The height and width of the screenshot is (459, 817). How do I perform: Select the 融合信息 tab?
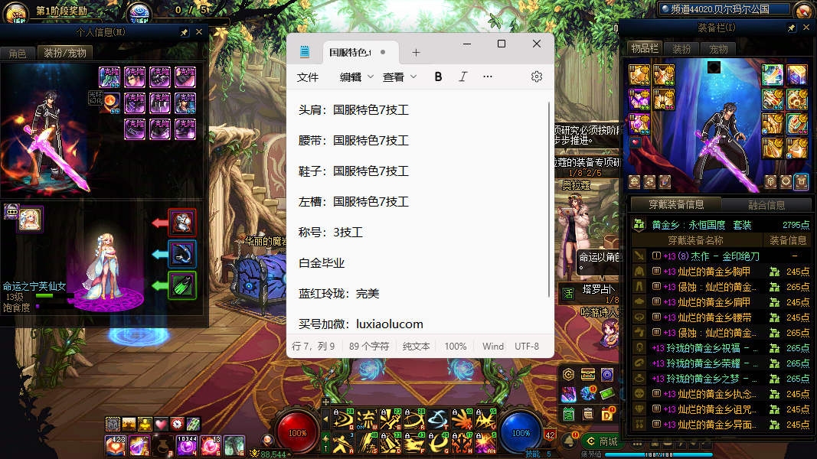coord(766,205)
